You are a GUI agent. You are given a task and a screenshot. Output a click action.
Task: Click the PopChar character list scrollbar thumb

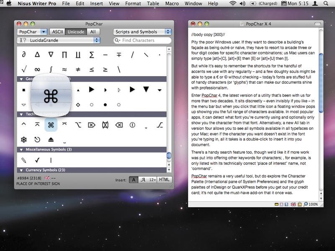pos(169,155)
